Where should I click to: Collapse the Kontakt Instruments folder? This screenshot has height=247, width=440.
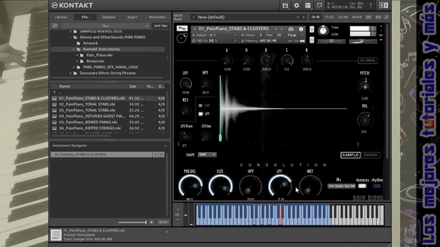74,49
